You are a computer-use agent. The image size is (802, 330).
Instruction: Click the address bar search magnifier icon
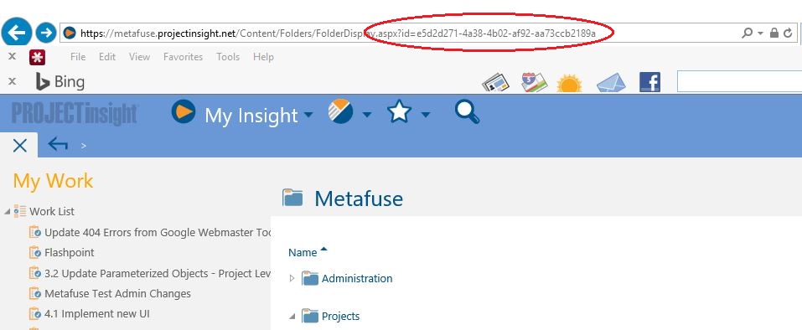[x=748, y=34]
